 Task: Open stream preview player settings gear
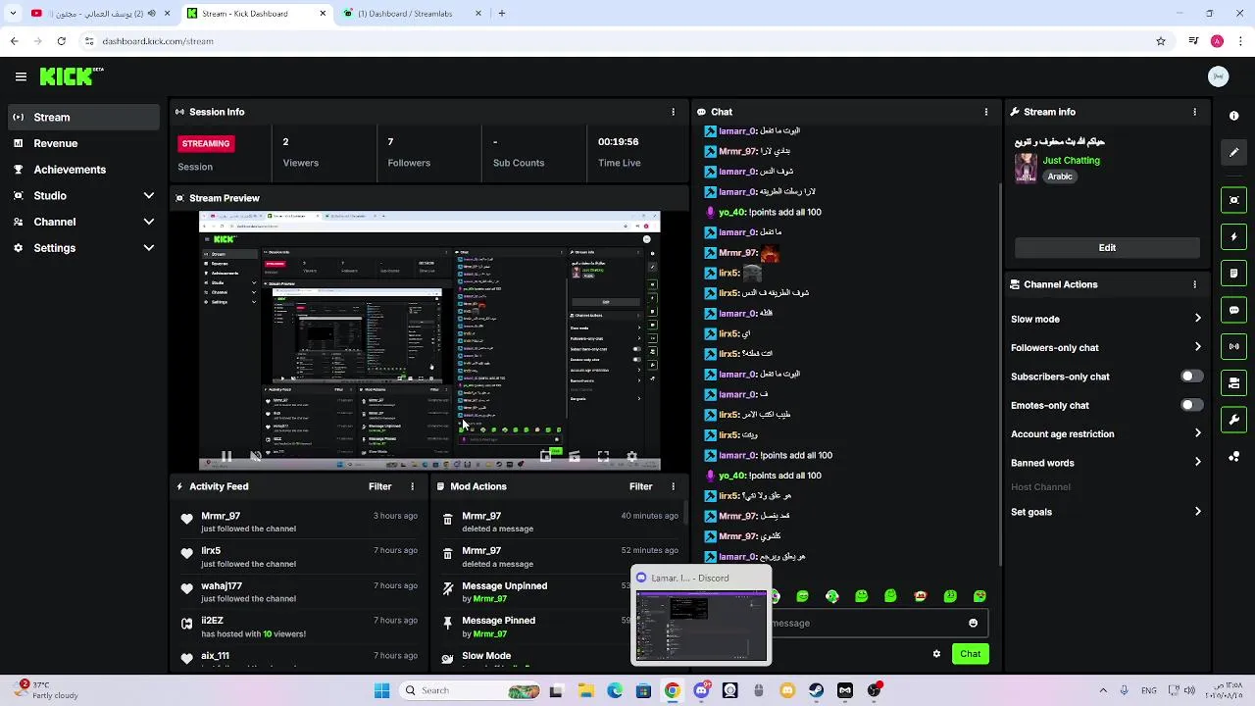coord(631,457)
